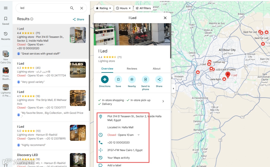Open thumbnail of I Led 4.3 result
The height and width of the screenshot is (167, 270).
pos(78,70)
